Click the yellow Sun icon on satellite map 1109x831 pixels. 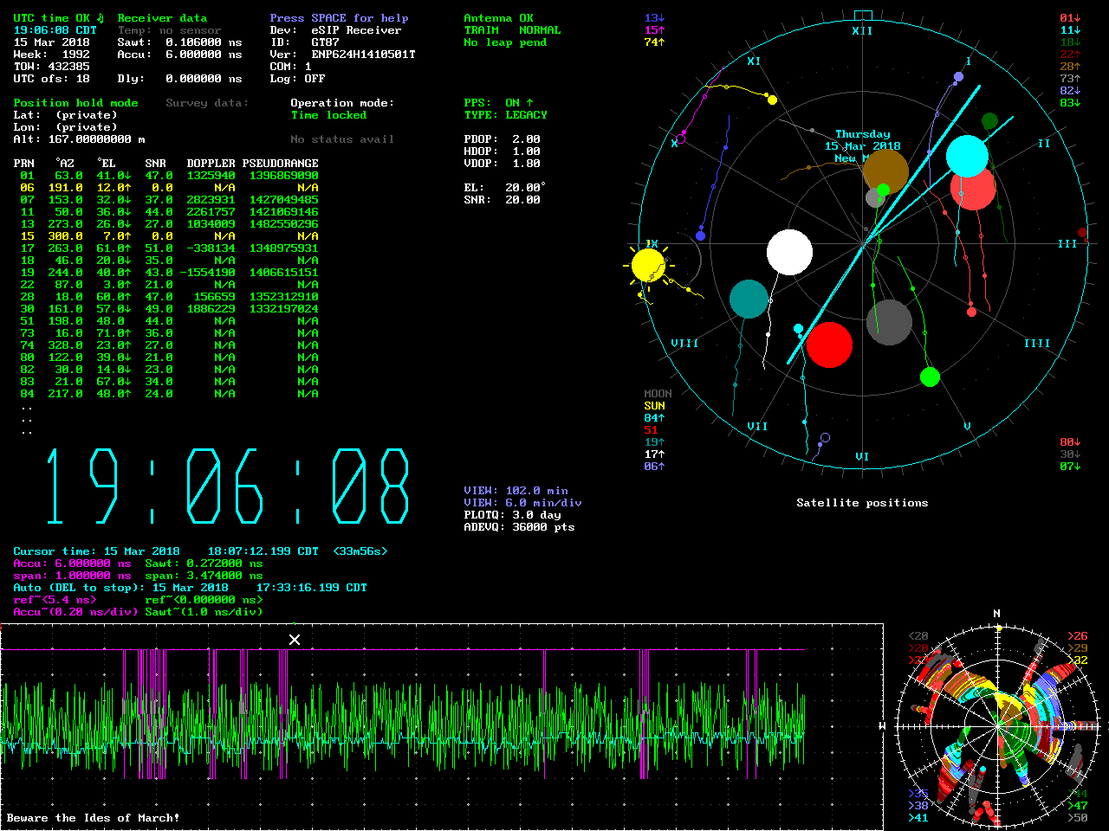pyautogui.click(x=647, y=265)
